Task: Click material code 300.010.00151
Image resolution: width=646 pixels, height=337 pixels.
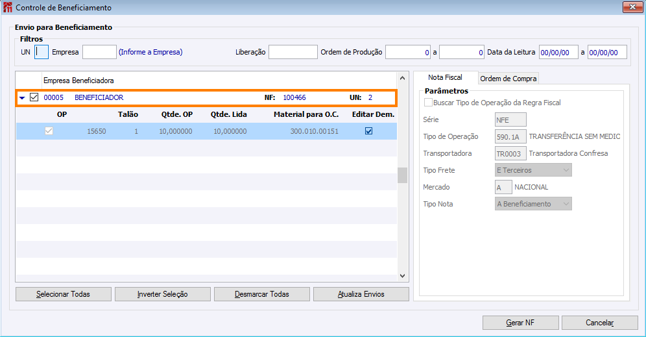Action: tap(315, 131)
